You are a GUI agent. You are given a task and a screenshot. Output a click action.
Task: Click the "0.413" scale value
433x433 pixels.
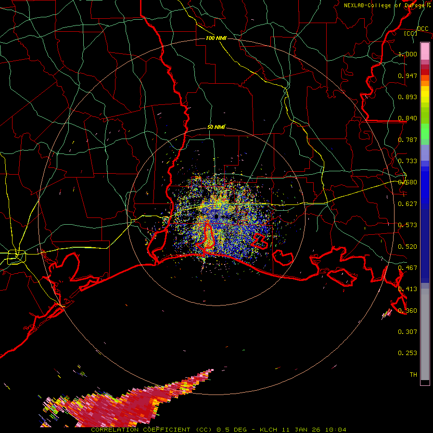[408, 289]
